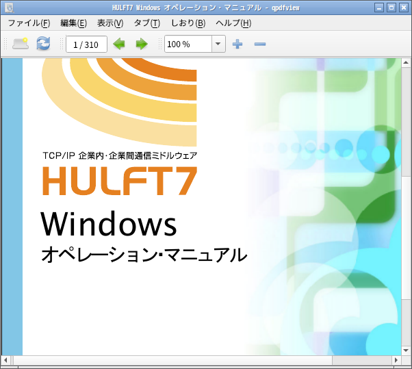Viewport: 412px width, 369px height.
Task: Open the しおり(B) menu
Action: point(188,23)
